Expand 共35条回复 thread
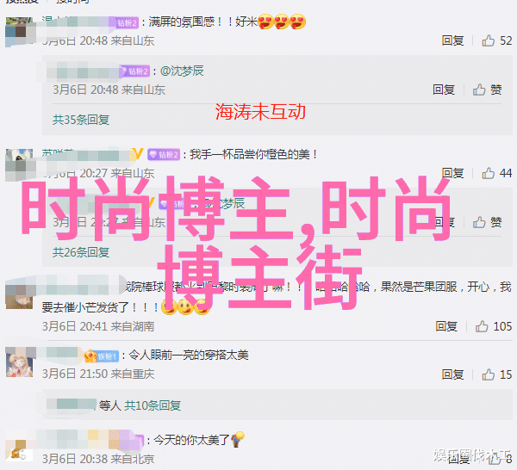This screenshot has height=470, width=517. click(81, 120)
